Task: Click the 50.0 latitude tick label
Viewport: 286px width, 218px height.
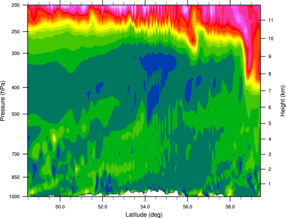Action: pyautogui.click(x=60, y=207)
